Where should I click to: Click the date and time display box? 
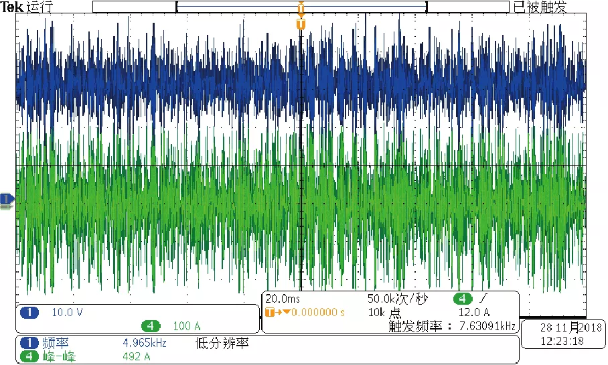coord(562,334)
